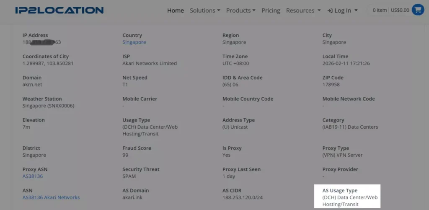Click the Fraud Score value 99

(x=126, y=155)
